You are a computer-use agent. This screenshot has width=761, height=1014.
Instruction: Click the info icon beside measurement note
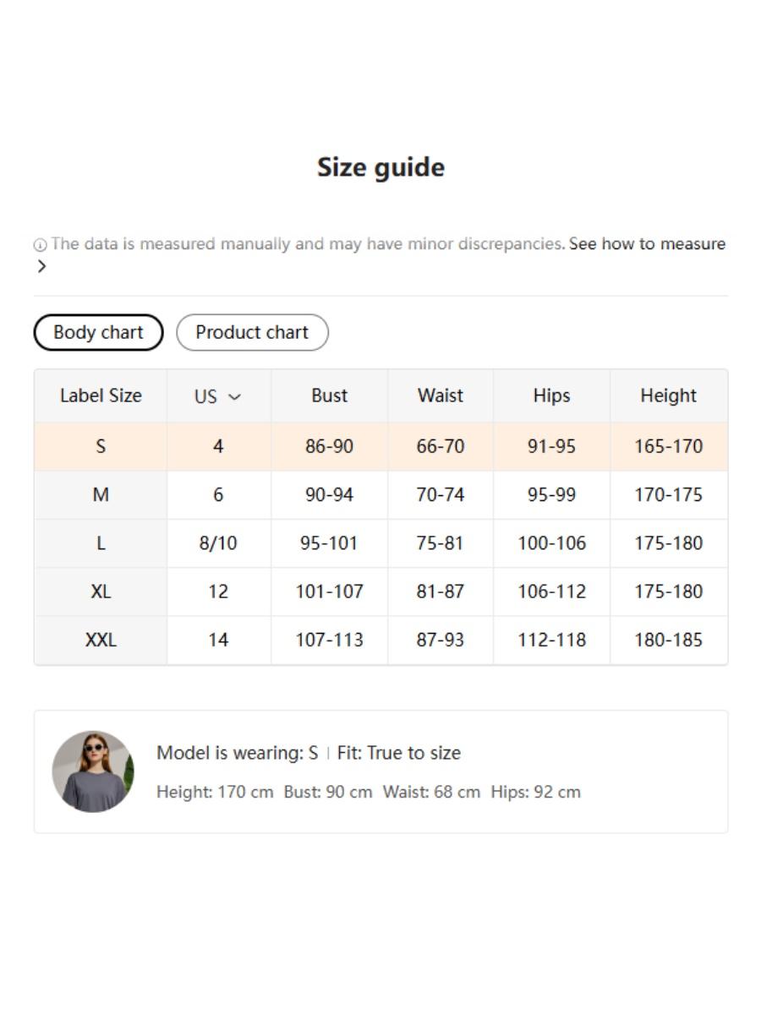pos(40,245)
